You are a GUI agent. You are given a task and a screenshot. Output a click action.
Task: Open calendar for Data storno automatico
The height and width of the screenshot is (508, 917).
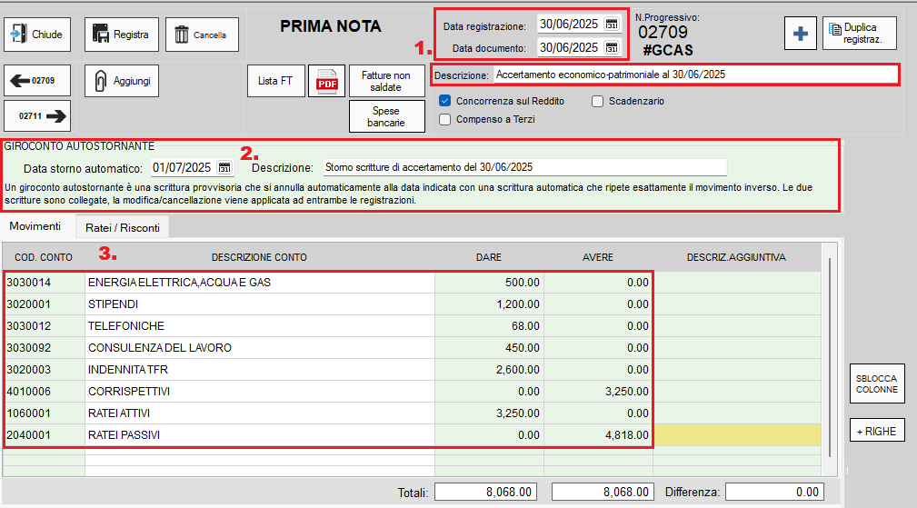click(x=224, y=168)
